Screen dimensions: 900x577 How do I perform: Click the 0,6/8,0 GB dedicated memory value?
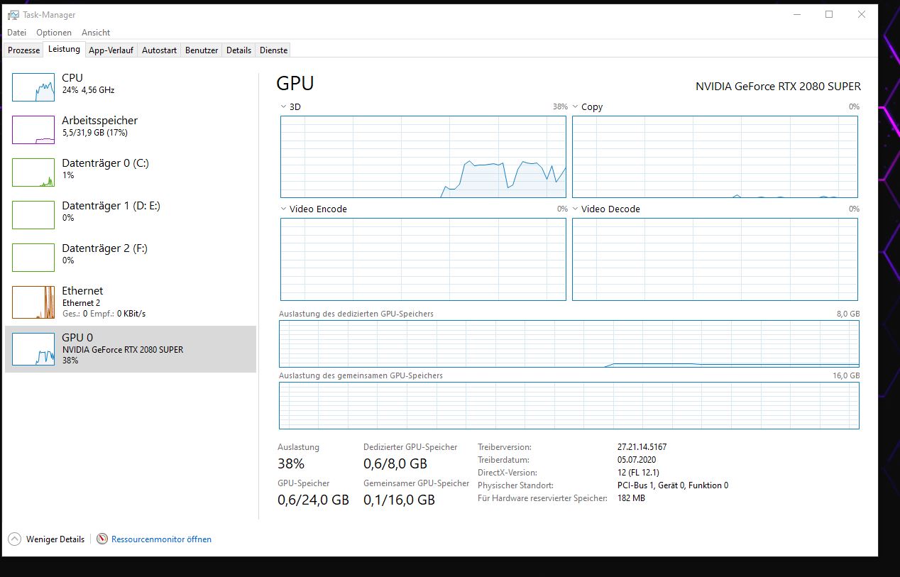click(395, 464)
